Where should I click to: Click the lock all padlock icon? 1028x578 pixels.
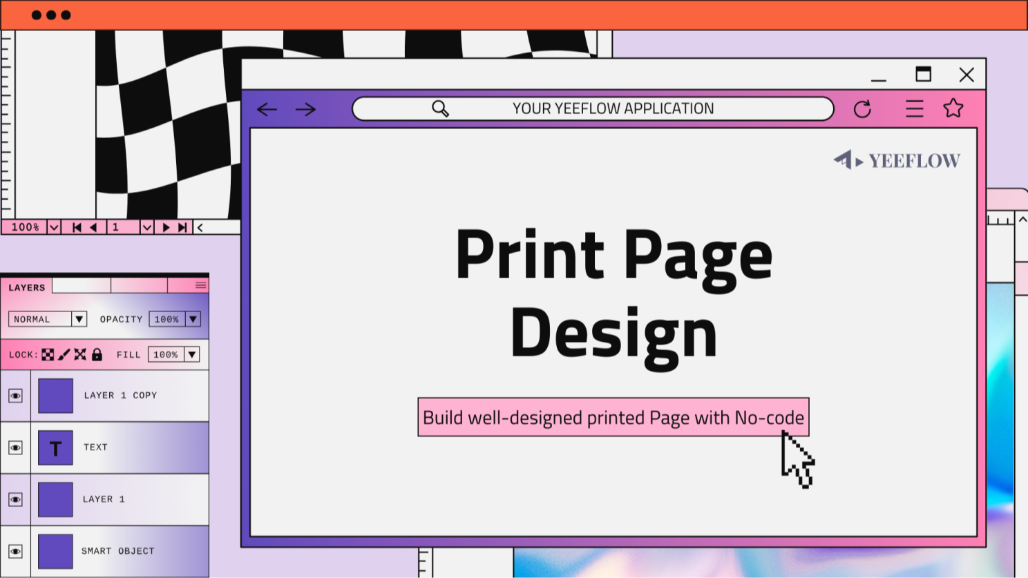[x=97, y=354]
